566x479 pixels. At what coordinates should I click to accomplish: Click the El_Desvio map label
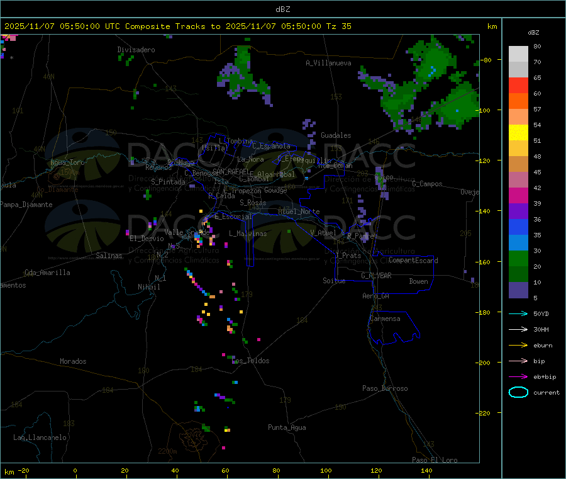tap(147, 239)
